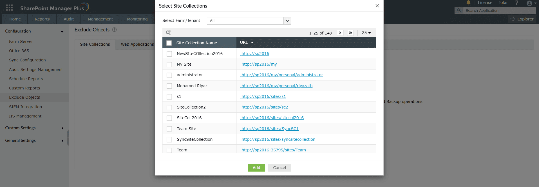Check the administrator row checkbox
This screenshot has width=539, height=187.
coord(169,75)
